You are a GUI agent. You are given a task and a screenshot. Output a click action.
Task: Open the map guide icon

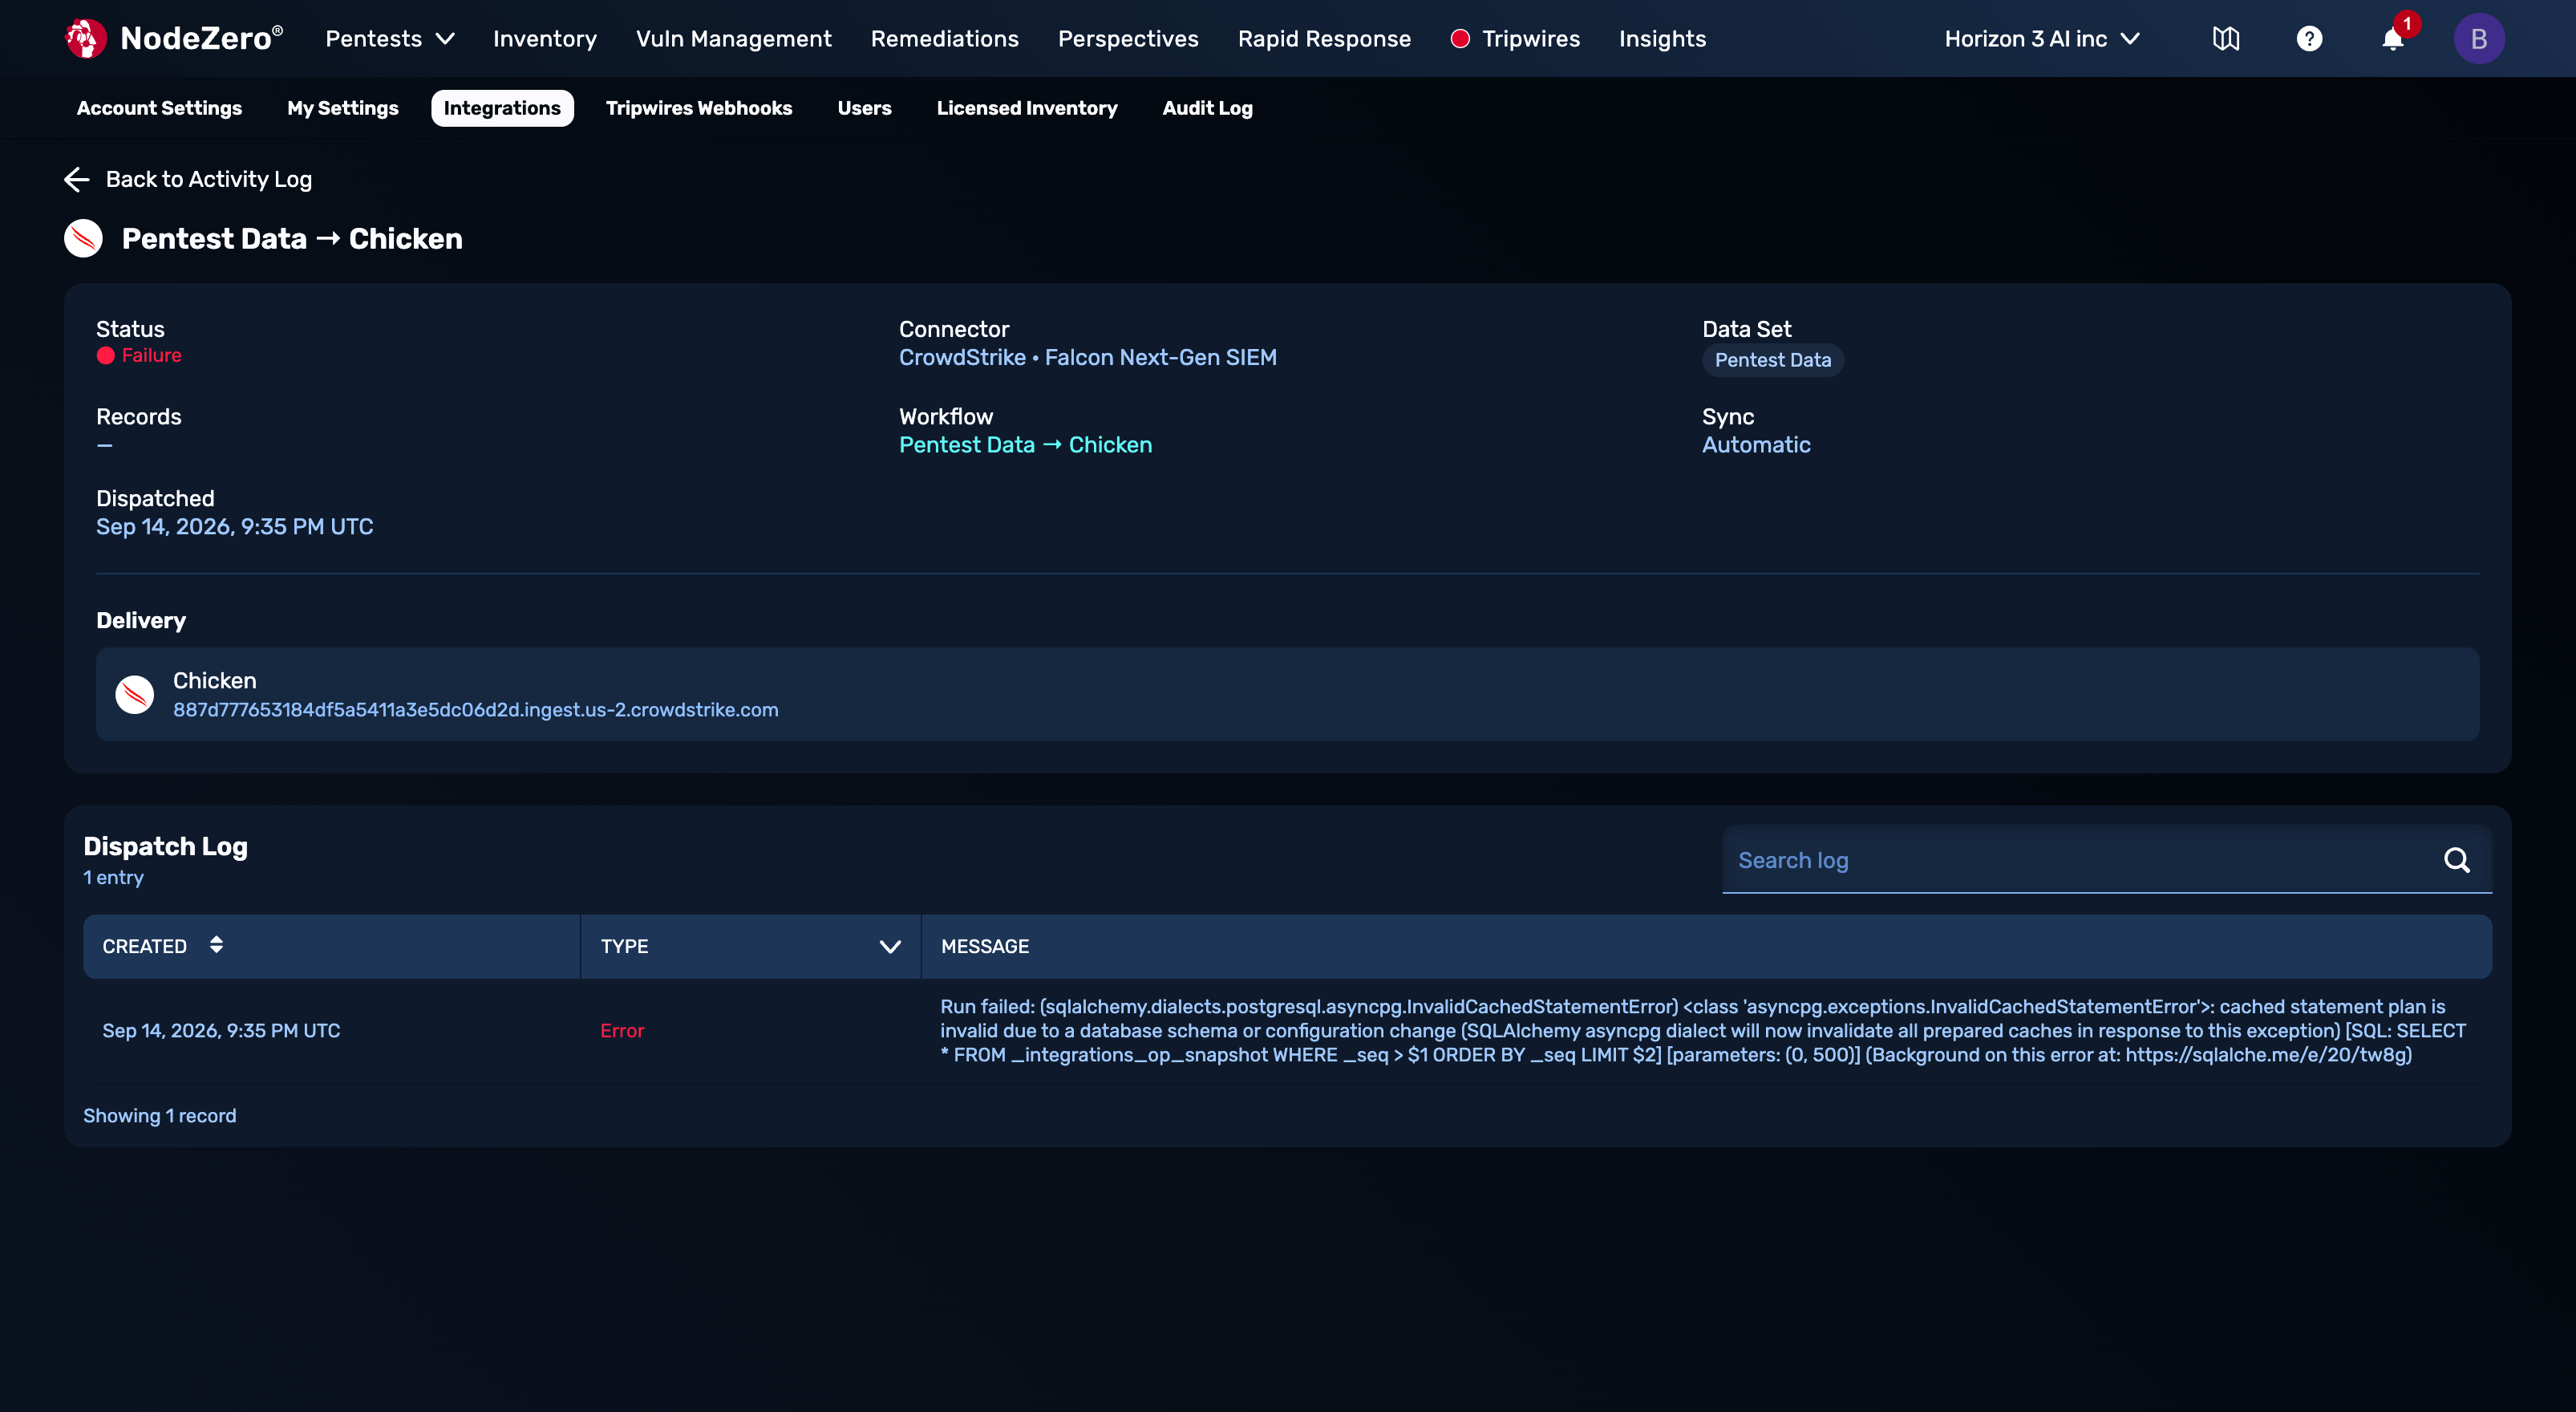click(x=2226, y=39)
